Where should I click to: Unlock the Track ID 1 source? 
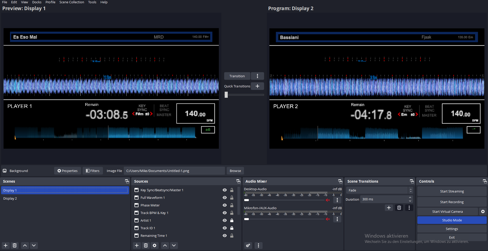click(232, 228)
